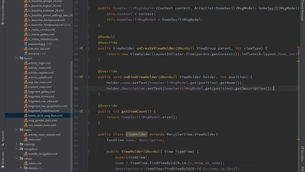Click override gutter icon beside onCreateViewHolder
Image resolution: width=305 pixels, height=172 pixels.
[81, 48]
